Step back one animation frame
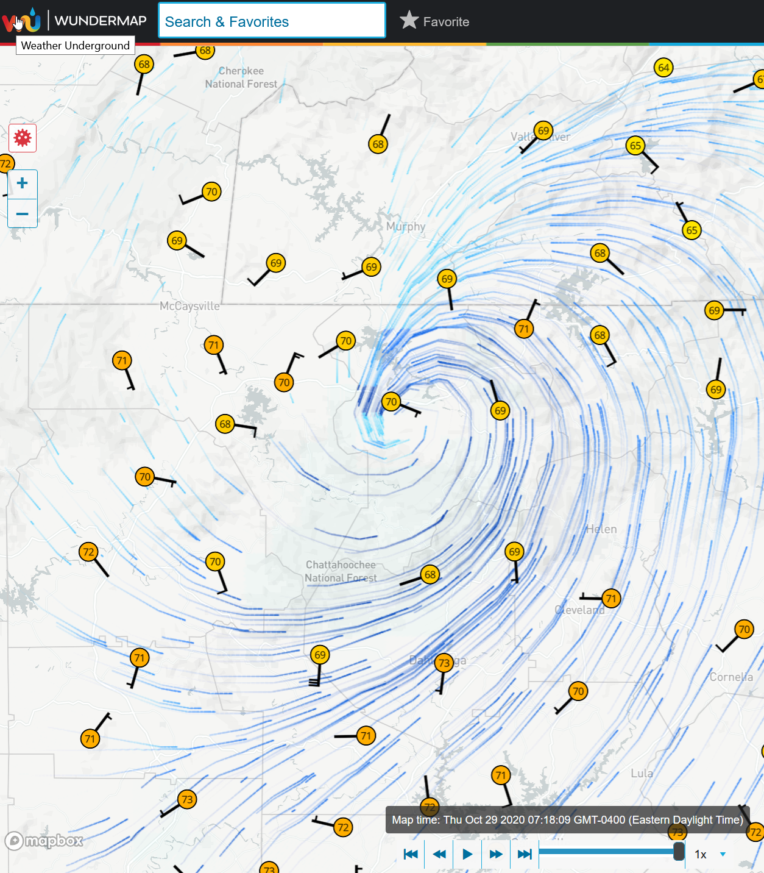 [x=439, y=854]
